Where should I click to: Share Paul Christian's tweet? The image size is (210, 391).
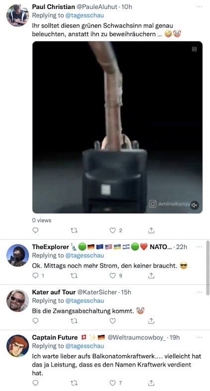pos(151,231)
